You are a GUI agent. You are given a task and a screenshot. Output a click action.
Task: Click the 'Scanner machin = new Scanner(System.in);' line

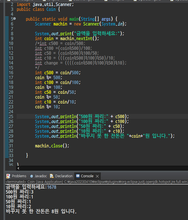81,24
